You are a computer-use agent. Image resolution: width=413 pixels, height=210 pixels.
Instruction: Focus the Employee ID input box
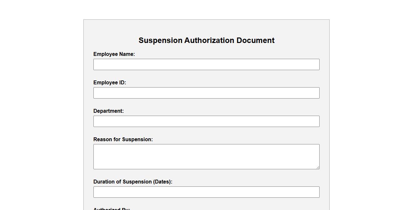click(x=206, y=93)
